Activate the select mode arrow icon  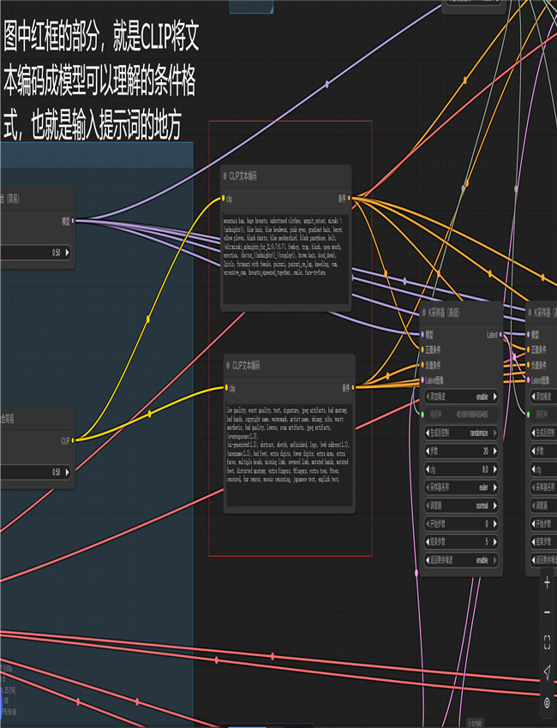point(548,672)
